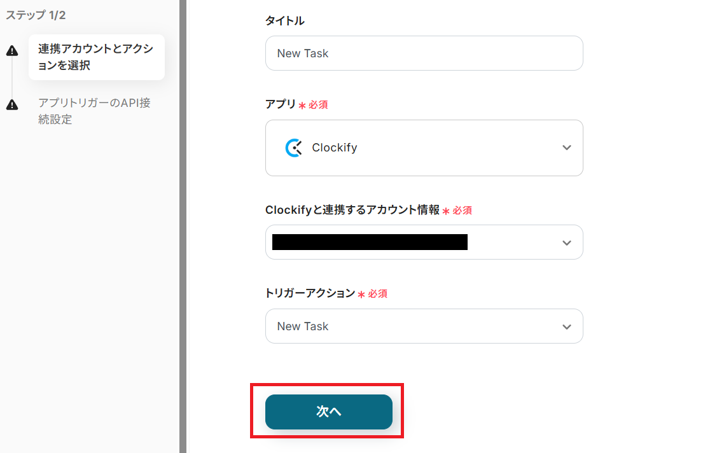Click the Clockify text in app selector
Screen dimensions: 717x453
pos(334,148)
